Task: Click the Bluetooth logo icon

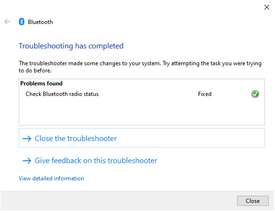Action: [x=22, y=22]
